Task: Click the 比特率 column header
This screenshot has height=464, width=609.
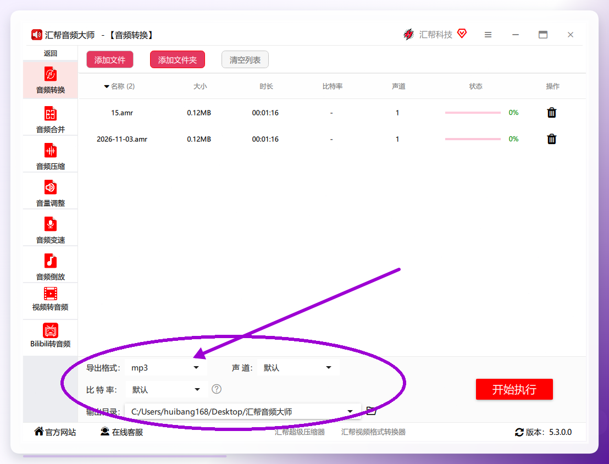Action: coord(333,86)
